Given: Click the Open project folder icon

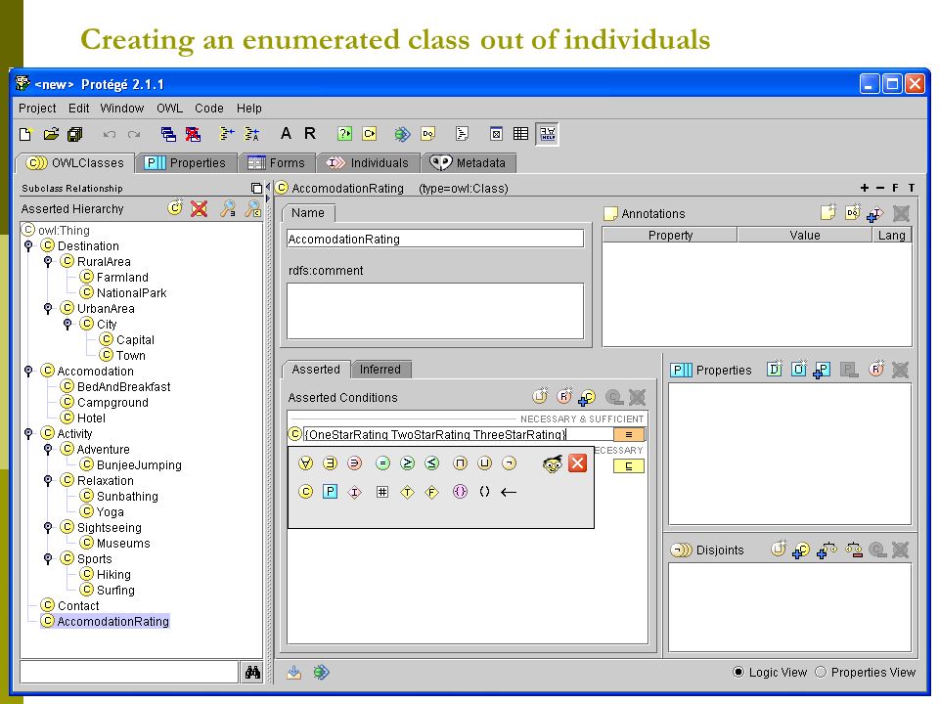Looking at the screenshot, I should click(52, 134).
